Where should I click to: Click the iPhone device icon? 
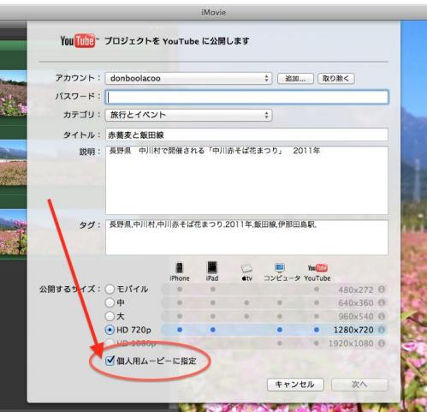[180, 268]
